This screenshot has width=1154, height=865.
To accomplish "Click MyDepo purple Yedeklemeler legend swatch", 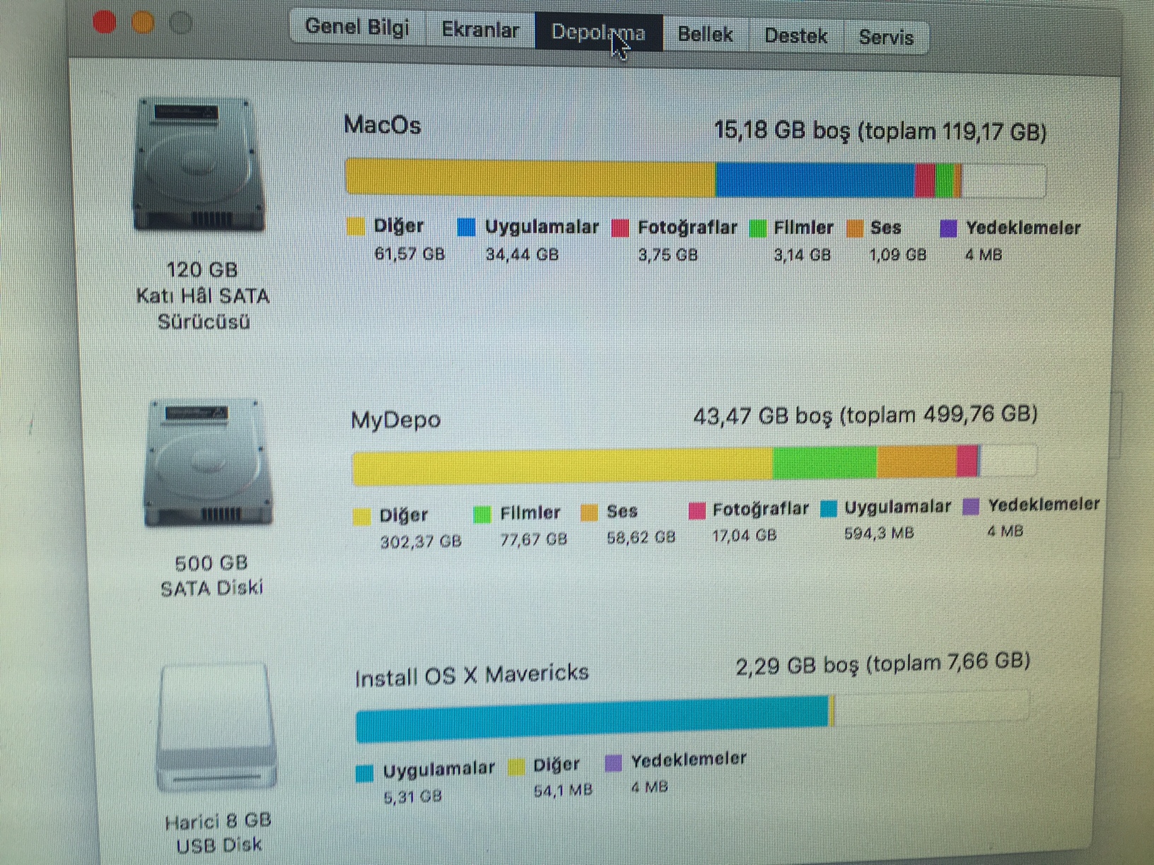I will coord(972,506).
